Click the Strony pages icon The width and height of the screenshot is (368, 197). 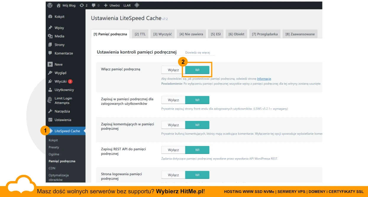coord(50,45)
